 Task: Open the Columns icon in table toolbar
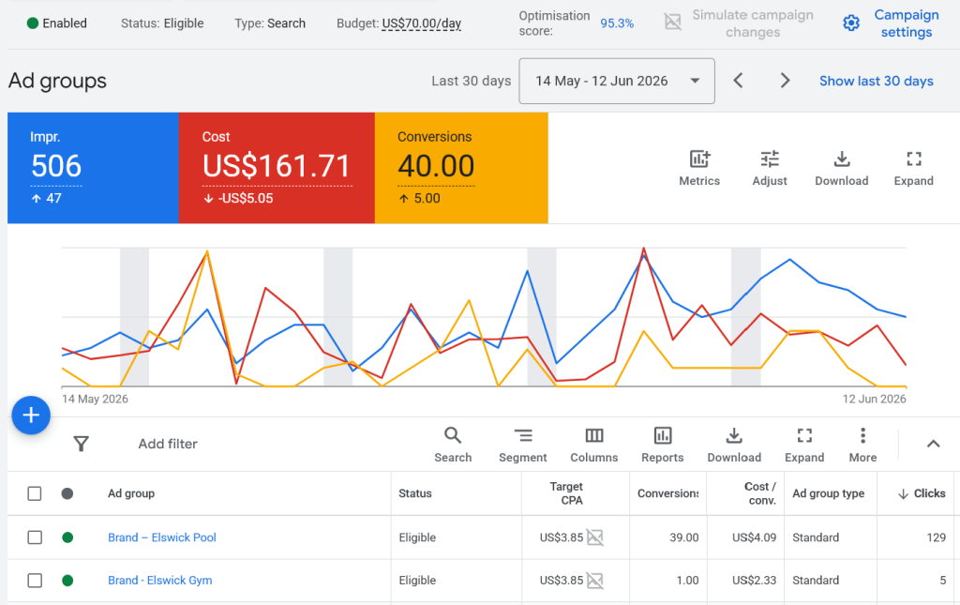[x=593, y=435]
